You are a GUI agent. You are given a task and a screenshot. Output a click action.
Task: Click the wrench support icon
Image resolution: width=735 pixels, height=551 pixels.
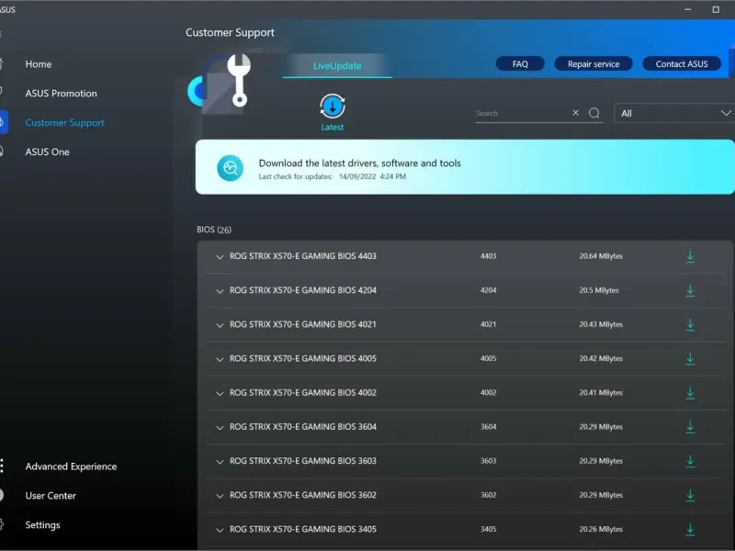pyautogui.click(x=239, y=80)
